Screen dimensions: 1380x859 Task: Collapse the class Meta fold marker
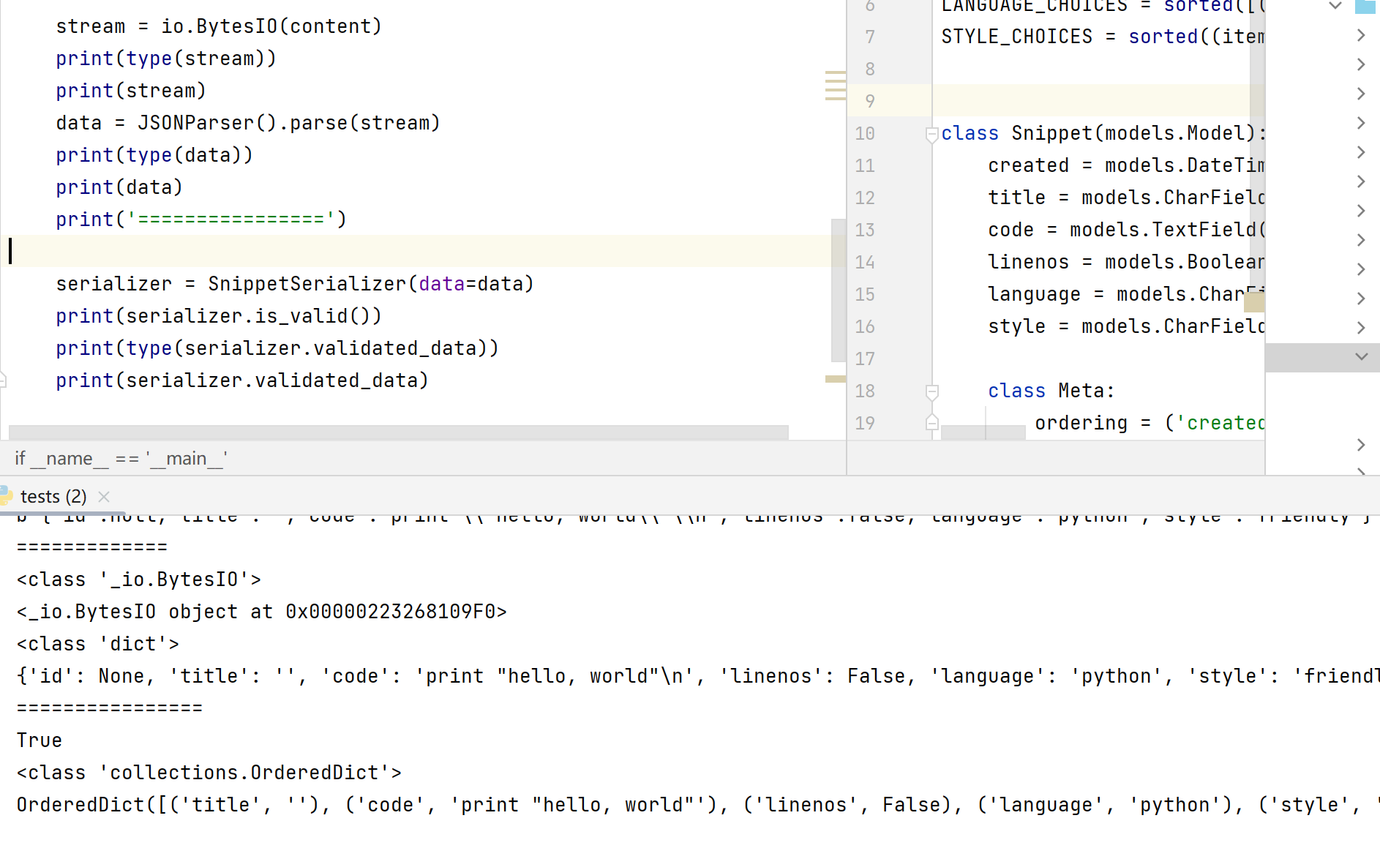point(931,391)
